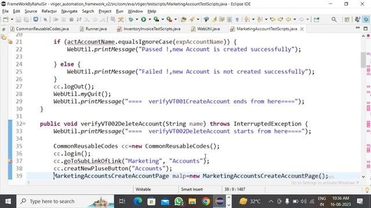Close the MarketingAccountTestScripts.java tab
Image resolution: width=371 pixels, height=208 pixels.
(302, 29)
